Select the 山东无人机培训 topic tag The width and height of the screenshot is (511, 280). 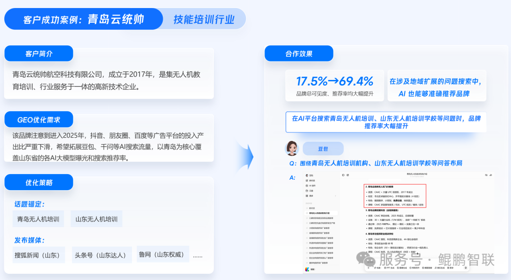[x=97, y=219]
